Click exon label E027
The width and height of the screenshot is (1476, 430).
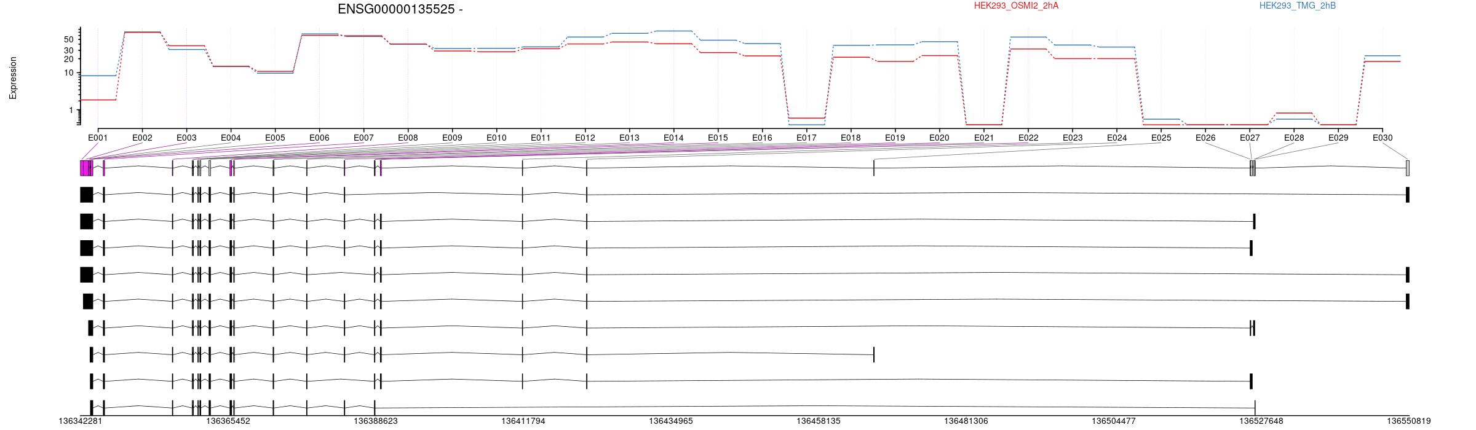coord(1250,138)
